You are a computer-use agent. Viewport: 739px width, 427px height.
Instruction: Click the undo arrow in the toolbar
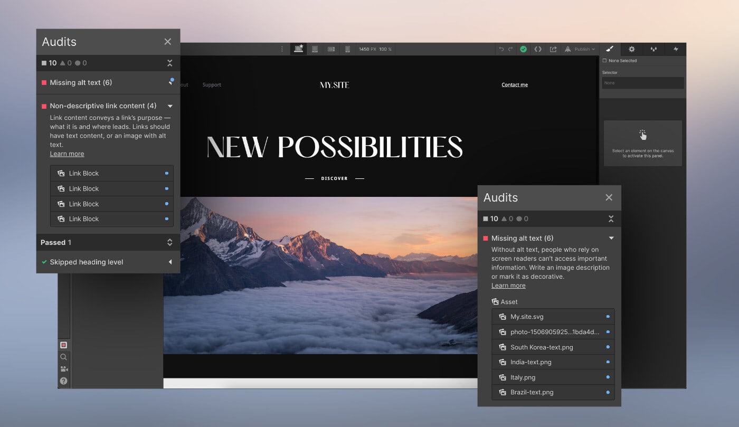point(501,49)
